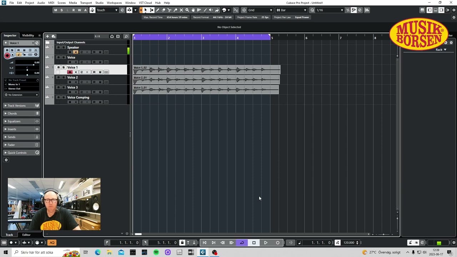Toggle Inspector record enable red button
The width and height of the screenshot is (457, 257).
click(7, 55)
